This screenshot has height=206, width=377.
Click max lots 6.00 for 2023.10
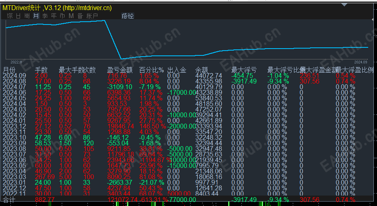click(x=65, y=138)
